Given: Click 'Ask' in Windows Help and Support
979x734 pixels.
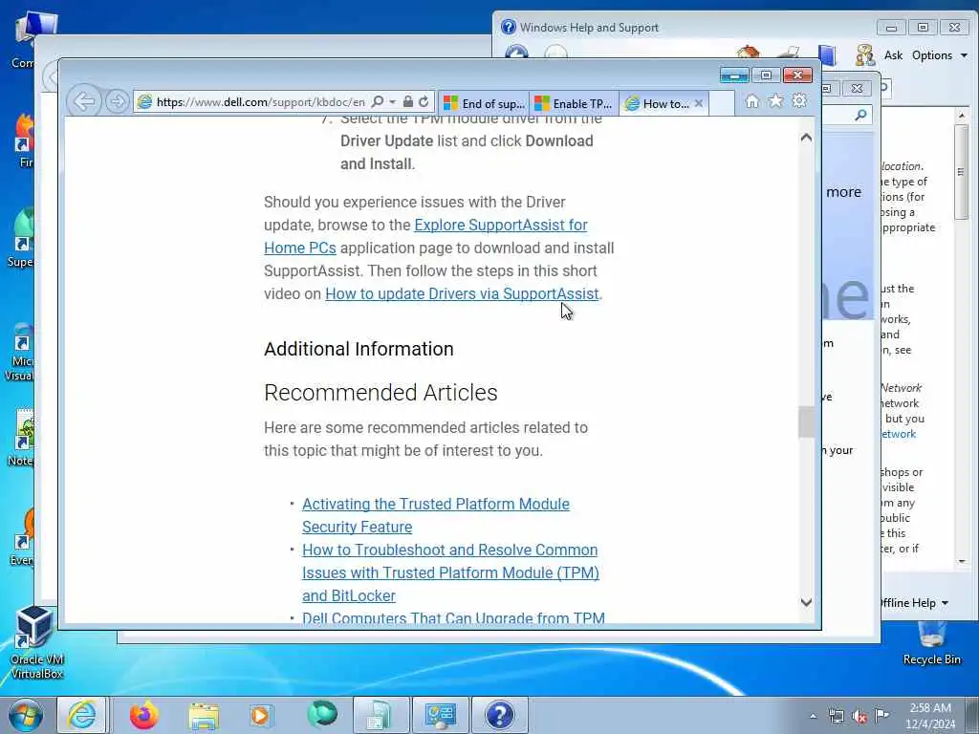Looking at the screenshot, I should click(893, 54).
